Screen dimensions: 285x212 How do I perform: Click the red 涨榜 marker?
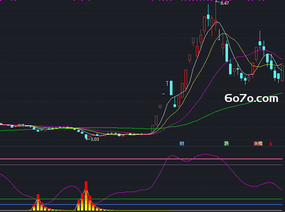(x=258, y=144)
